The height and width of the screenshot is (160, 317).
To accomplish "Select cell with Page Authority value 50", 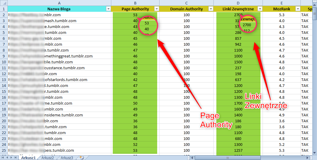I will (135, 103).
